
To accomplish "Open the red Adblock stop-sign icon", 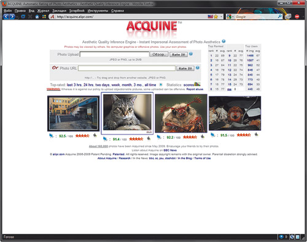I will coord(297,17).
